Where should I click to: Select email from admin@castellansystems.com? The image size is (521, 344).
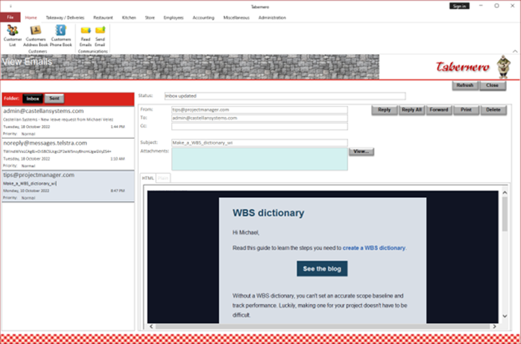click(68, 122)
